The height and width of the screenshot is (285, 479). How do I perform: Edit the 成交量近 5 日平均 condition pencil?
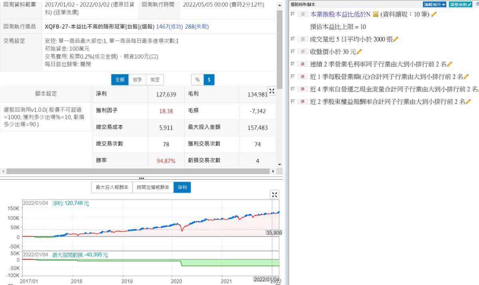click(396, 39)
